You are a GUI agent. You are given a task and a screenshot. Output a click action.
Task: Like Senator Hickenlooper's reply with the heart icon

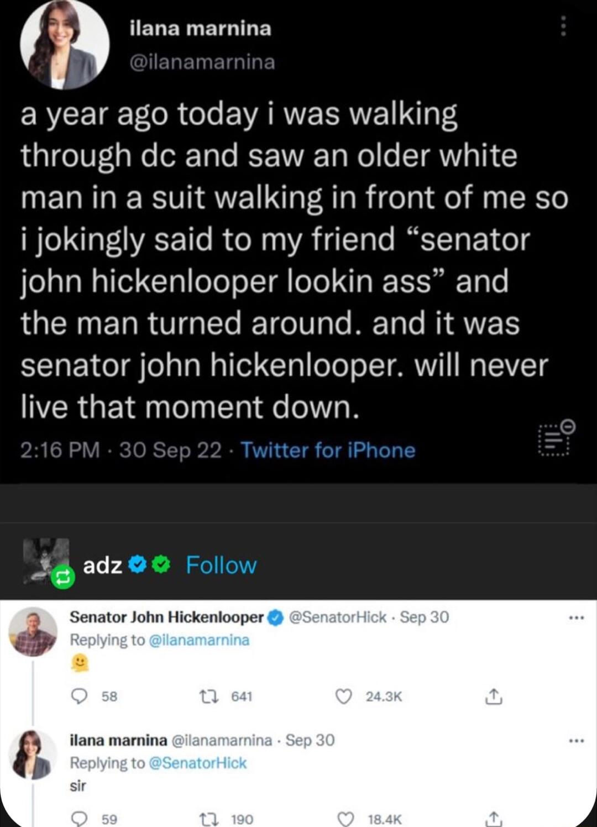point(344,696)
